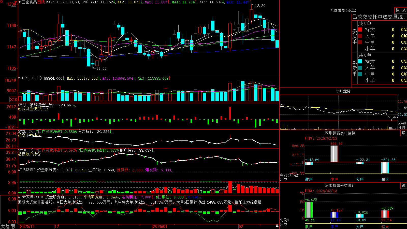Viewport: 407px width, 229px height.
Task: Select 中户 category in 深圳超赢实时监控
Action: point(334,179)
